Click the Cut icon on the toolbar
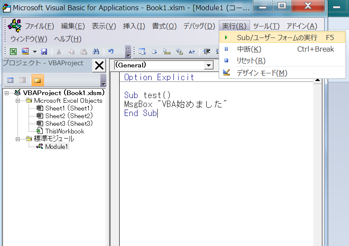Viewport: 349px width, 246px height. (x=59, y=51)
